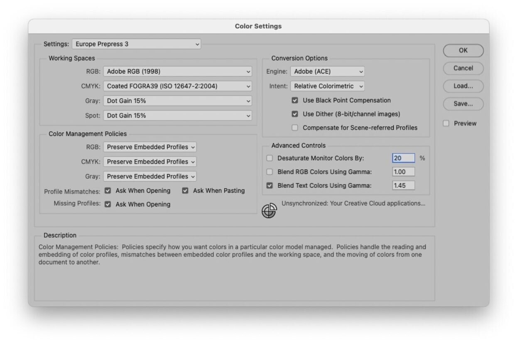Enable the Preview checkbox
The width and height of the screenshot is (517, 344).
[446, 123]
